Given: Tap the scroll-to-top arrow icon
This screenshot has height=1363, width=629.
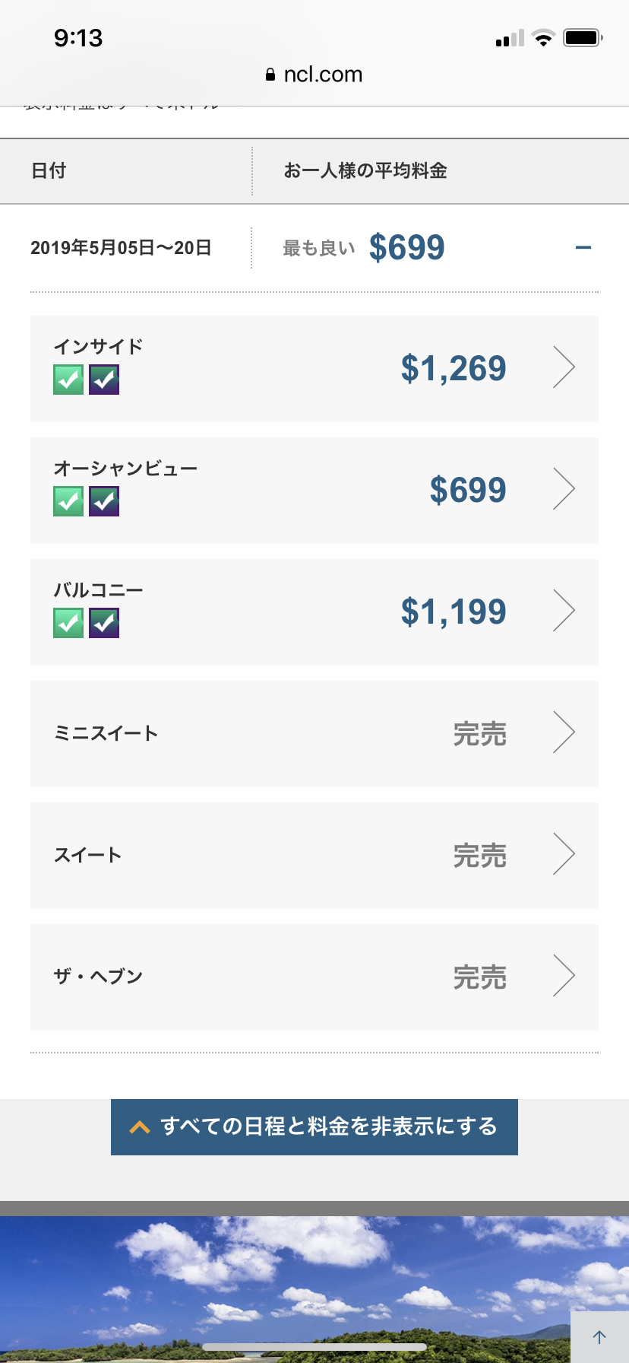Looking at the screenshot, I should pyautogui.click(x=599, y=1336).
